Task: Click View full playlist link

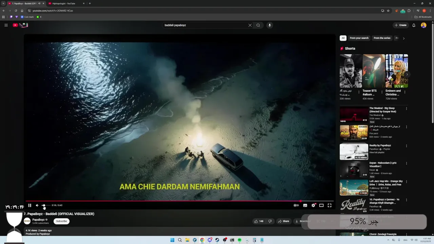Action: tap(377, 152)
